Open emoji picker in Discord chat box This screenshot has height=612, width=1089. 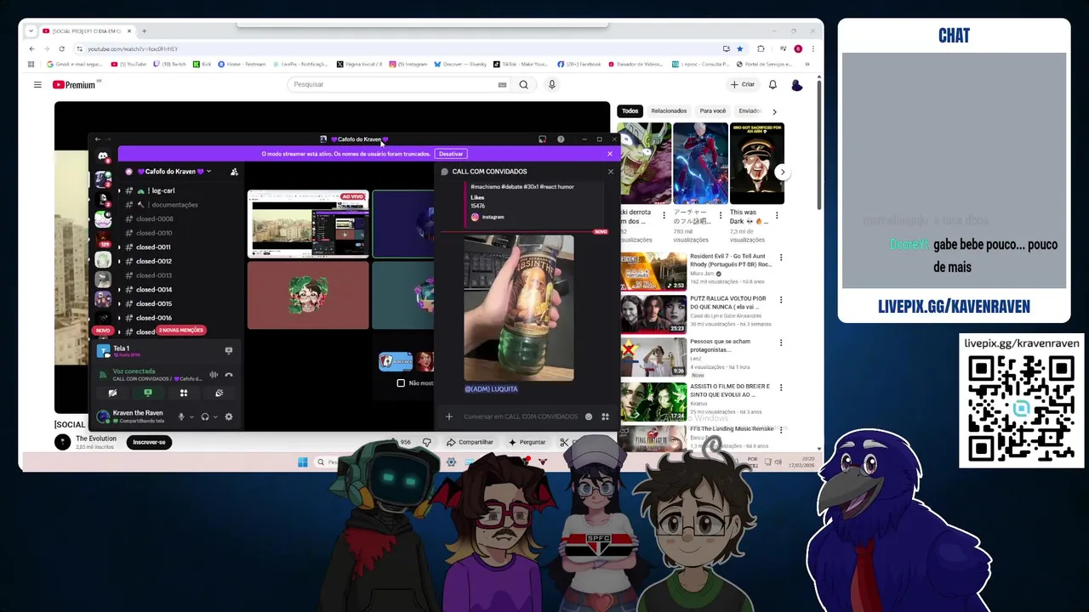point(588,416)
